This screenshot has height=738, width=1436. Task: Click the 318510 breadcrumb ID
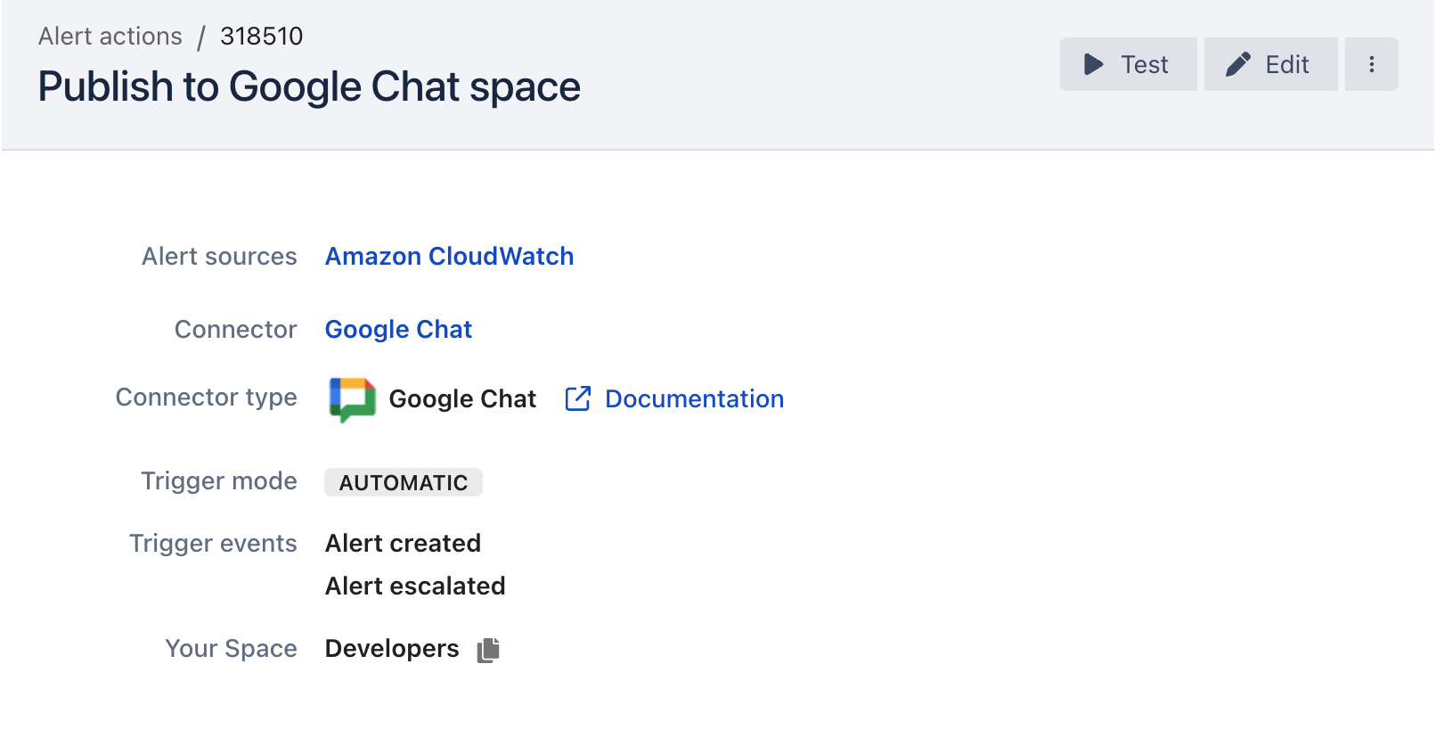pyautogui.click(x=261, y=37)
